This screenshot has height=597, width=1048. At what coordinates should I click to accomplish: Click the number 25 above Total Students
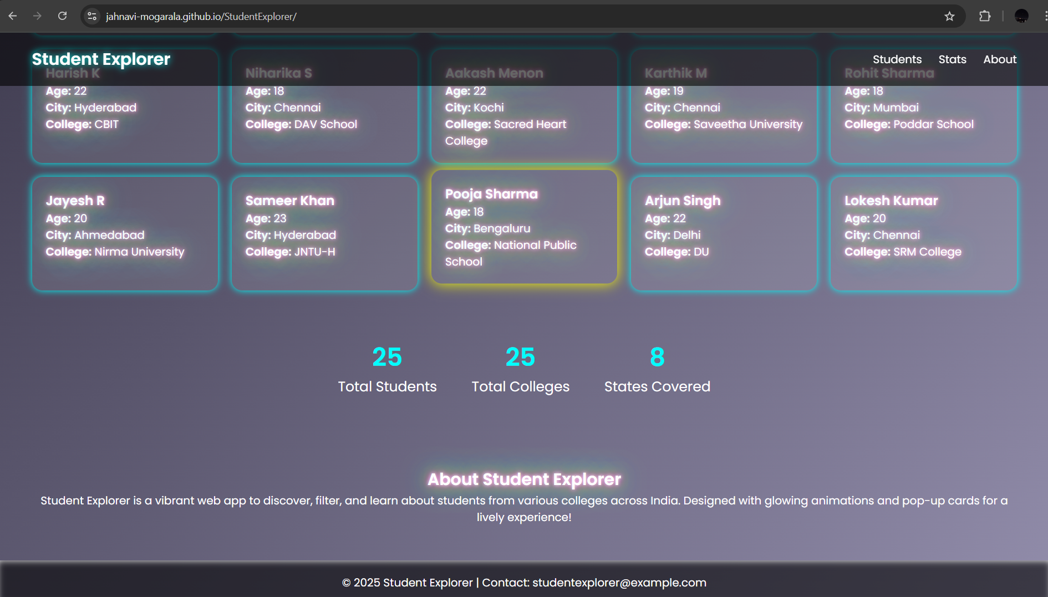tap(387, 357)
